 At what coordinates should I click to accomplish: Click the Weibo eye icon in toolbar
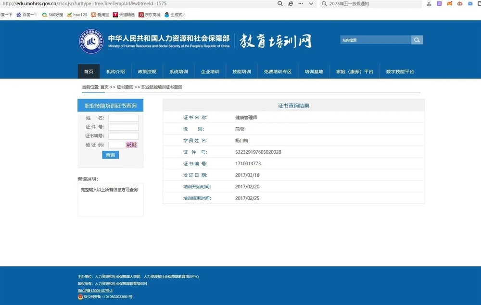(459, 4)
